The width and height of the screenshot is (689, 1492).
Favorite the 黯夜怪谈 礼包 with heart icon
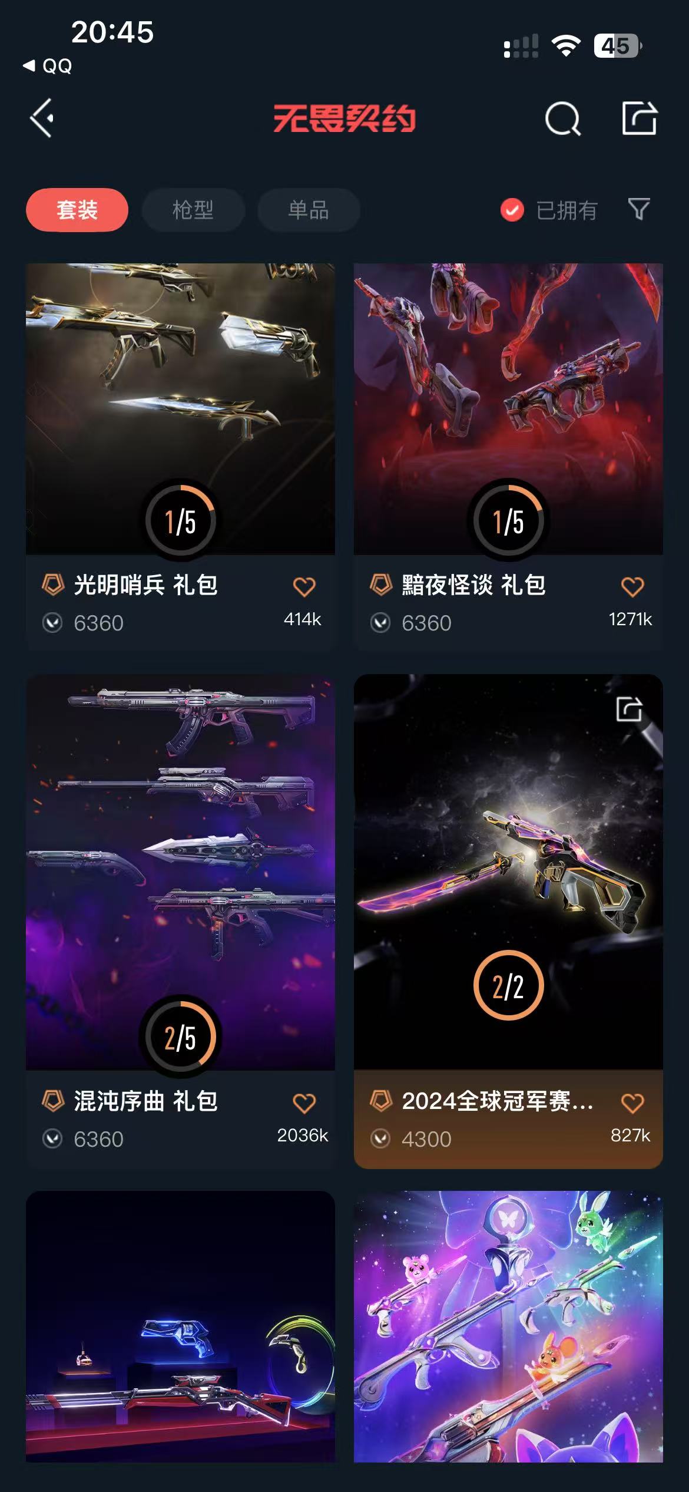tap(632, 586)
